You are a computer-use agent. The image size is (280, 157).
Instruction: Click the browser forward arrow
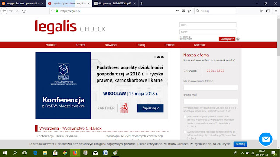11,11
